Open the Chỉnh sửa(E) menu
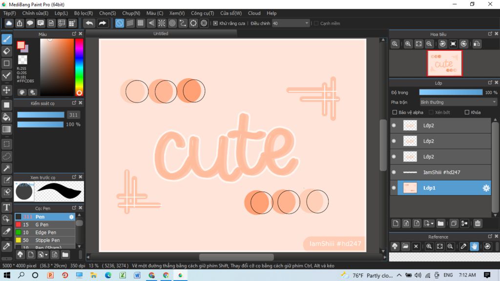This screenshot has width=500, height=281. tap(35, 13)
